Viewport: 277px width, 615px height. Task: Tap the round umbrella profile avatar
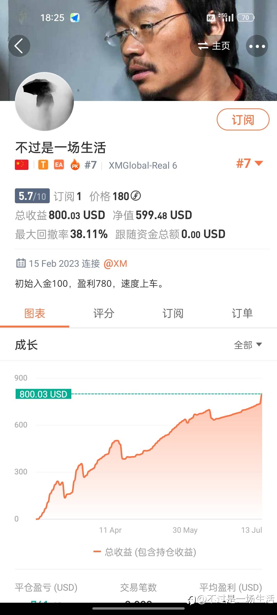[44, 101]
